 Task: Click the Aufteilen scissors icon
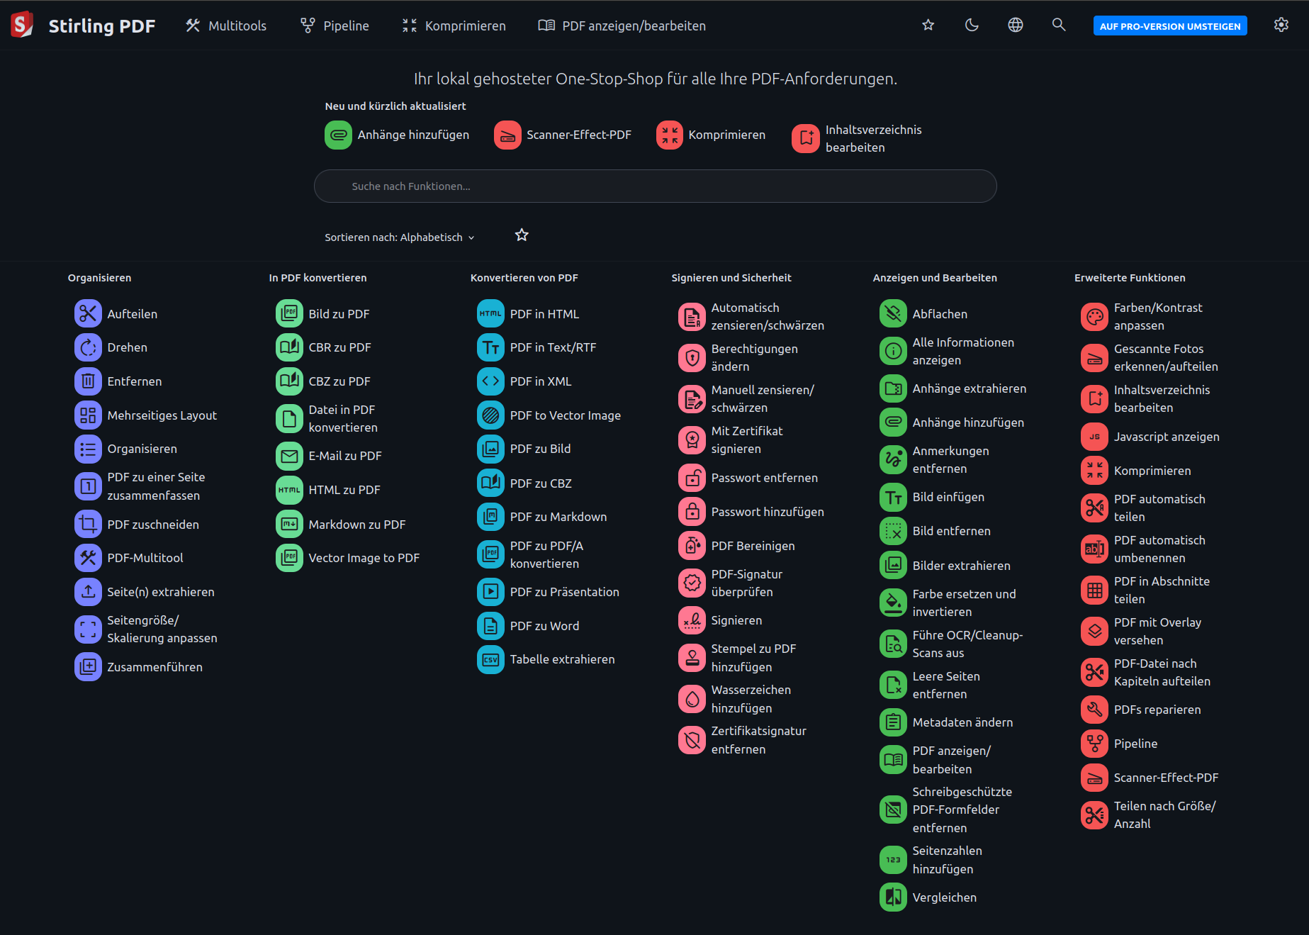point(88,313)
